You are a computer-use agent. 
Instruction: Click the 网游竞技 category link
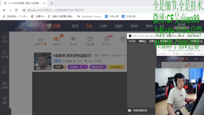pos(105,55)
